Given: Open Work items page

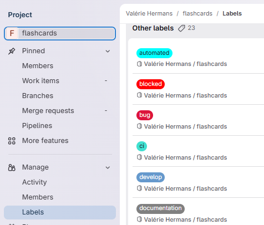Looking at the screenshot, I should coord(60,81).
